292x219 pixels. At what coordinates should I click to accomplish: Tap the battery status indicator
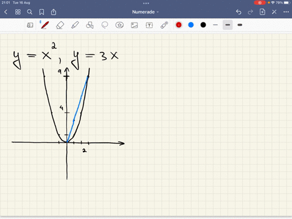[282, 2]
